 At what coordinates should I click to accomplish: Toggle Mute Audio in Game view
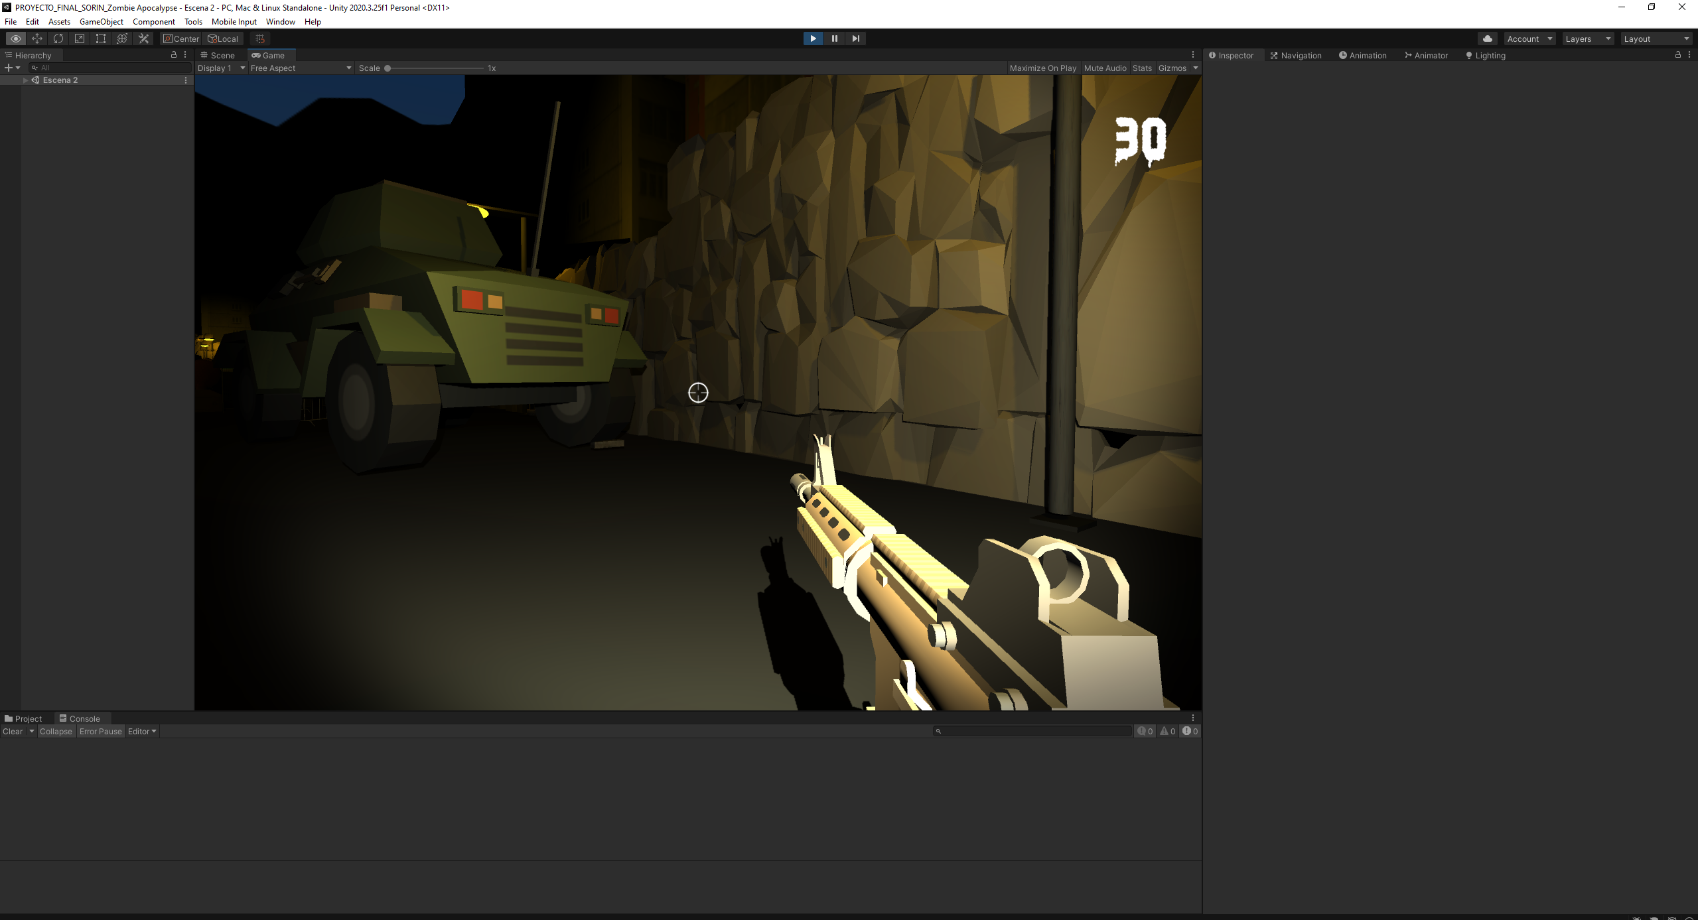[1105, 68]
